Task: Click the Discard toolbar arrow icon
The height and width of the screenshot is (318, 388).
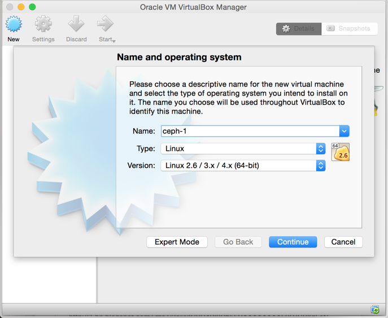Action: click(76, 24)
